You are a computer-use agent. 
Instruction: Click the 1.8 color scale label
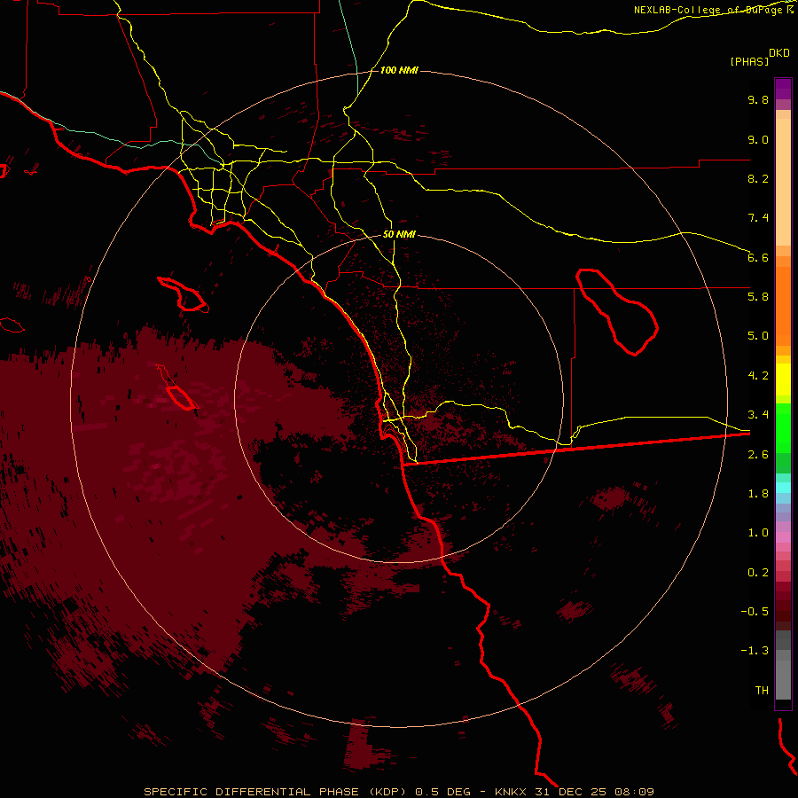[x=758, y=494]
